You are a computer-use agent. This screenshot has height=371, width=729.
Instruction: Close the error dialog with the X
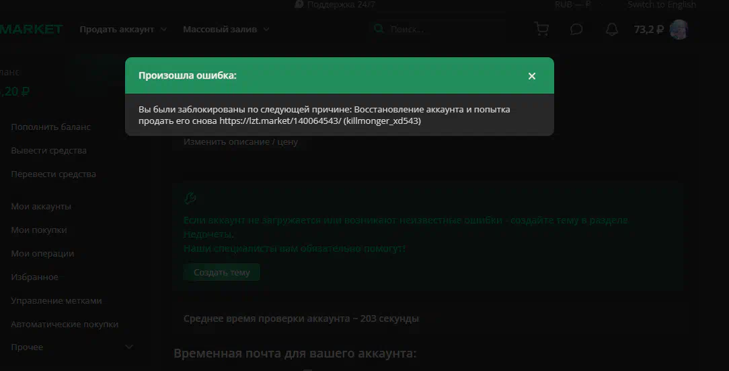tap(532, 76)
